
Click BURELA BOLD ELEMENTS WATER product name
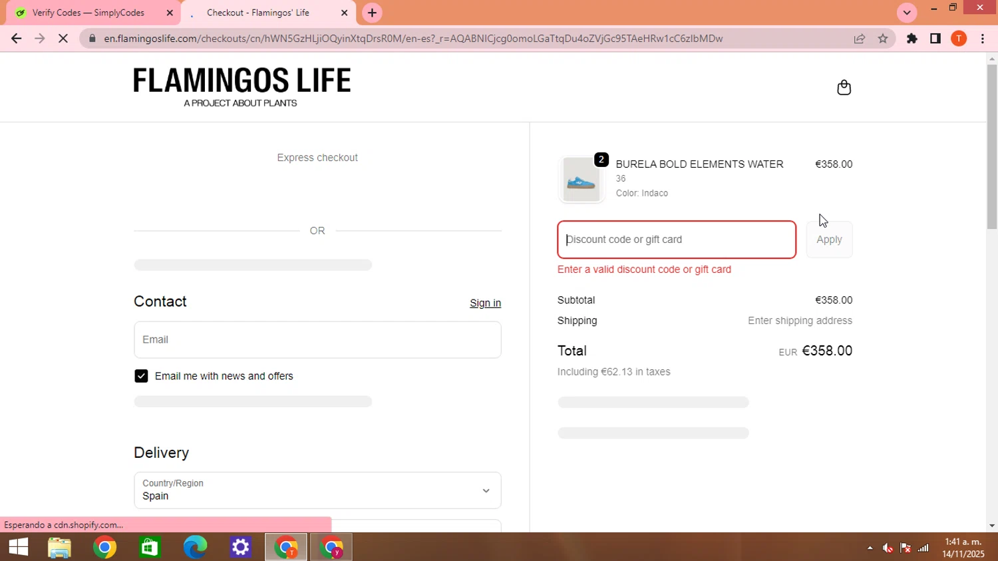699,164
